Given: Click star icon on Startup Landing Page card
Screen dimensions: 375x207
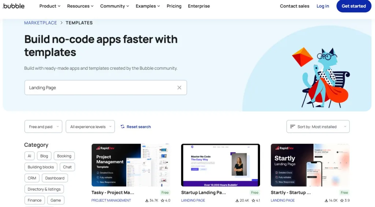Looking at the screenshot, I should pos(253,200).
